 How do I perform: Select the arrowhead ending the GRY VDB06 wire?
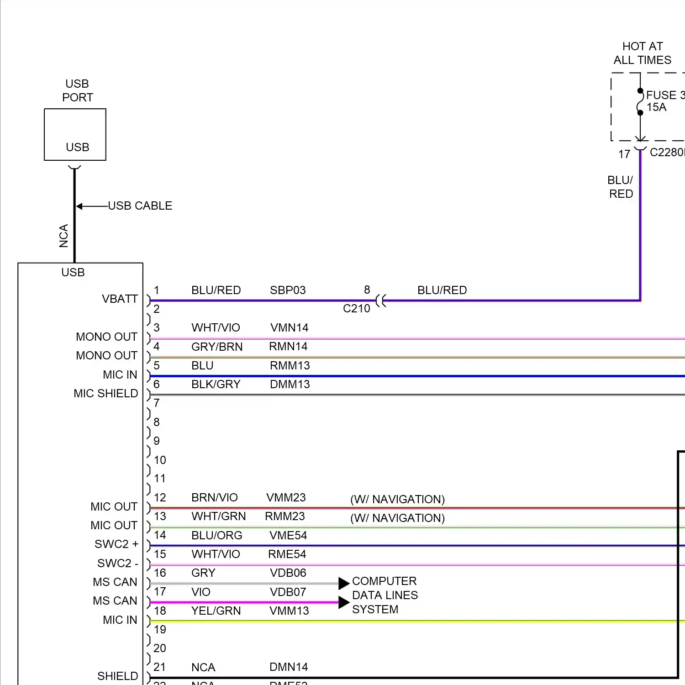pyautogui.click(x=344, y=583)
